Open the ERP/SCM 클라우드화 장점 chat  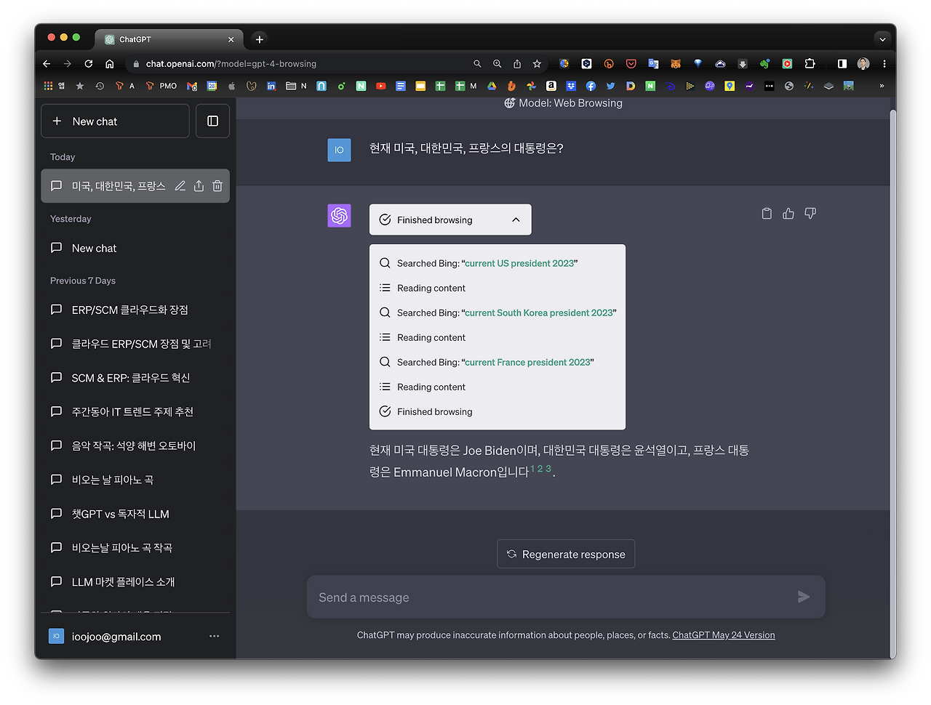coord(135,310)
